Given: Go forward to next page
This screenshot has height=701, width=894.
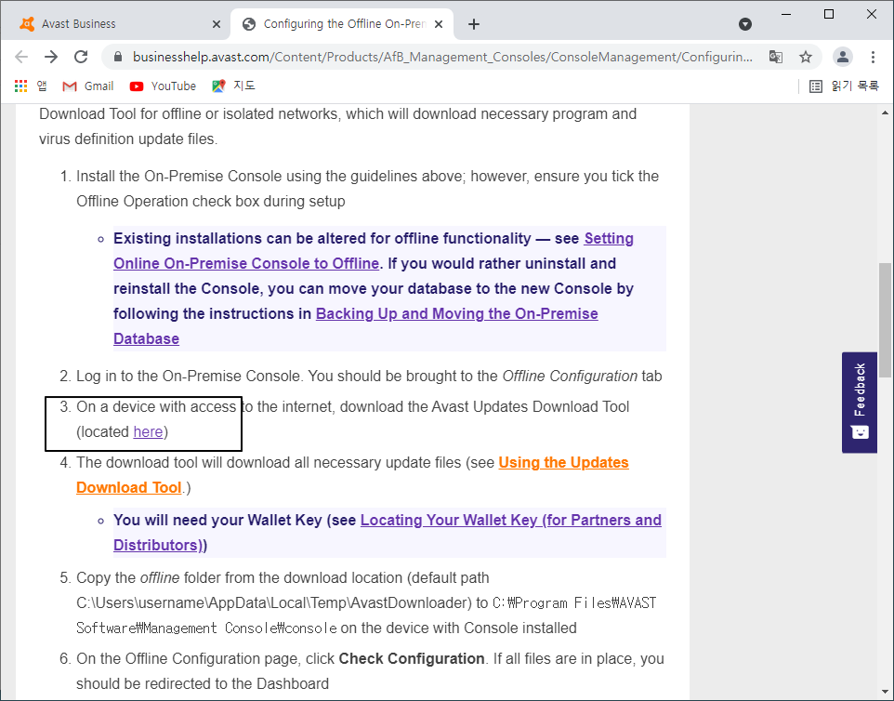Looking at the screenshot, I should pyautogui.click(x=51, y=57).
